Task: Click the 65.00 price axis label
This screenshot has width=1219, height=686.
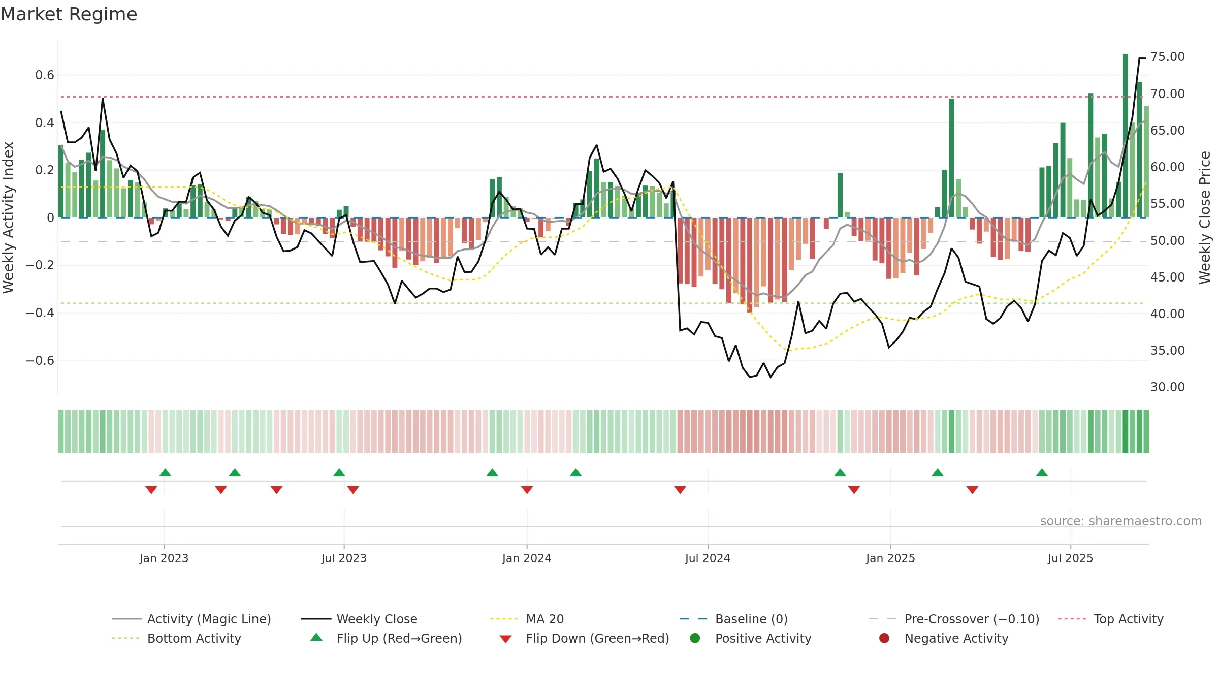Action: point(1168,130)
